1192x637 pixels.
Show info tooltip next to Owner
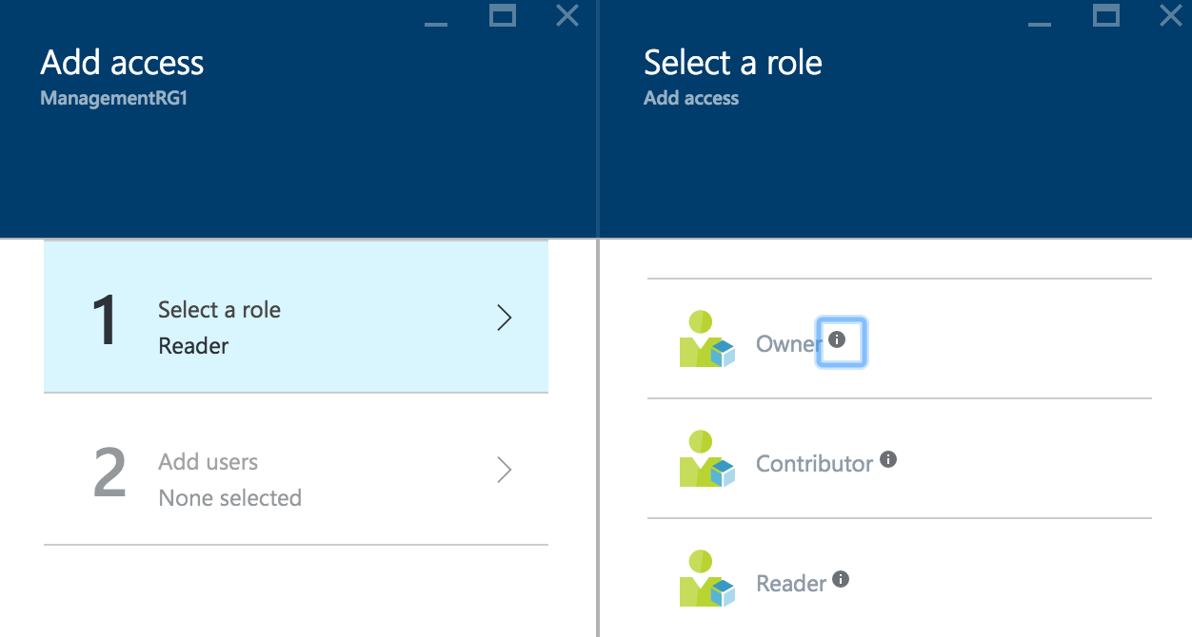click(837, 339)
